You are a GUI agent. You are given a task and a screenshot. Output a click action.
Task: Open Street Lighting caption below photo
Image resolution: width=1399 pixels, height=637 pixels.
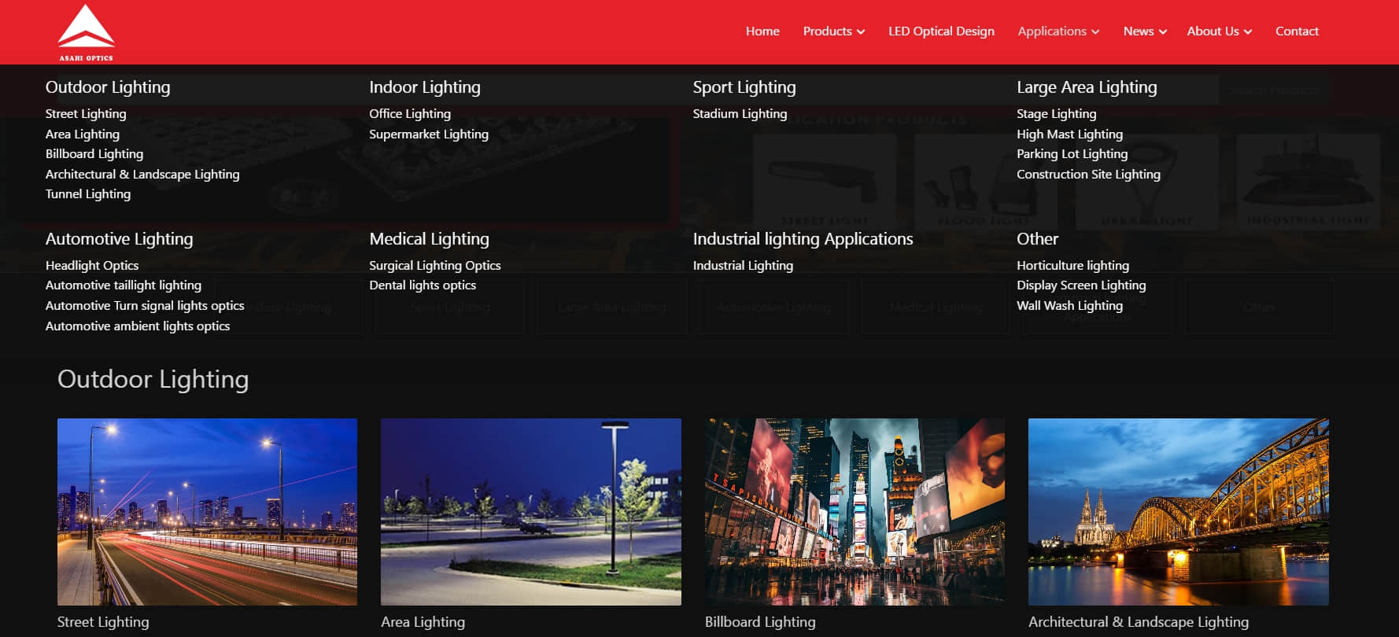[x=103, y=622]
